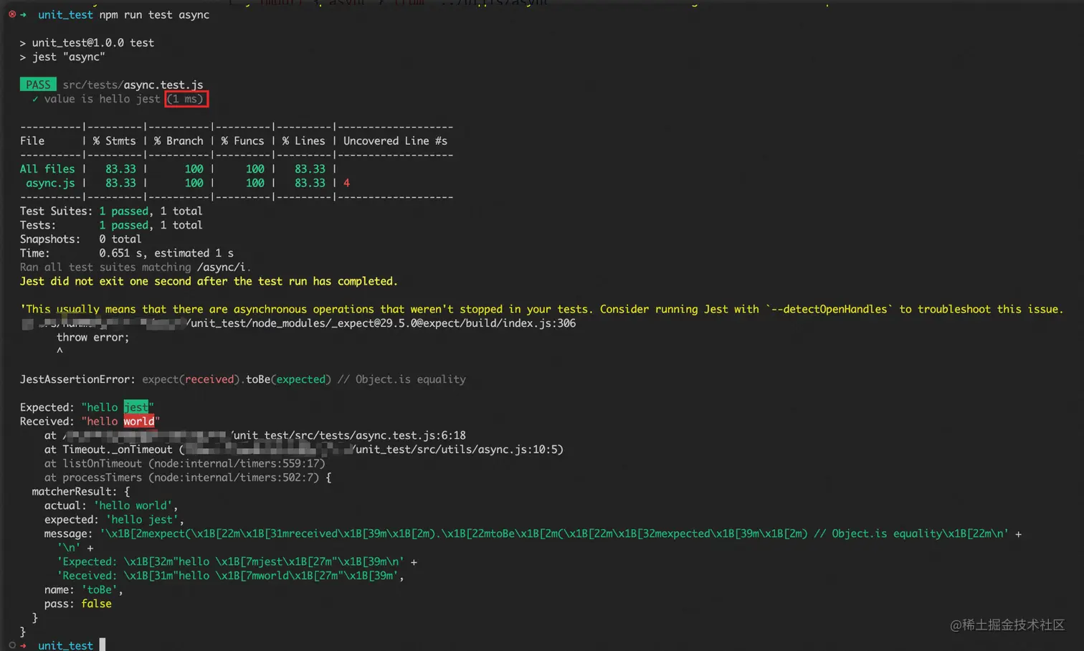Click 'Ran all test suites matching /async/i.'
The image size is (1084, 651).
pos(135,267)
